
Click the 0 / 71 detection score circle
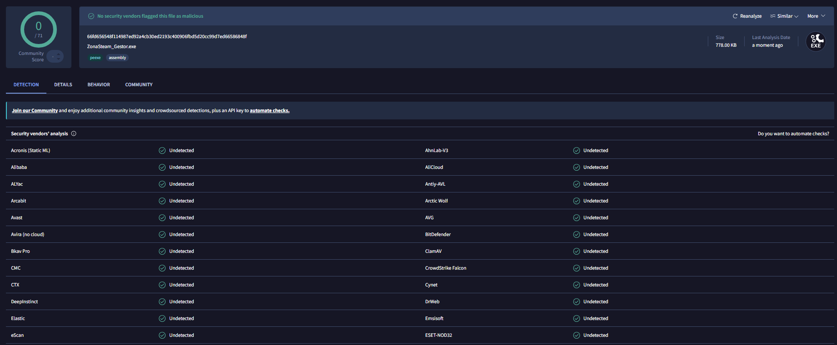pyautogui.click(x=39, y=30)
